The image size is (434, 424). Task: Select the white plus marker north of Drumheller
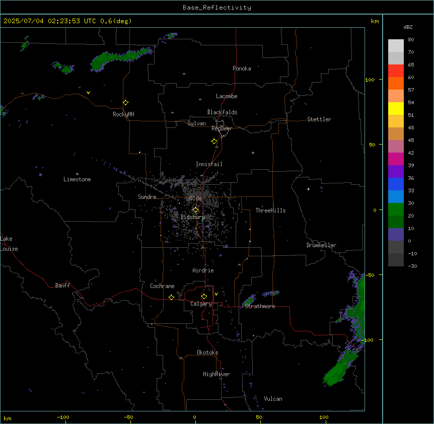[x=308, y=189]
